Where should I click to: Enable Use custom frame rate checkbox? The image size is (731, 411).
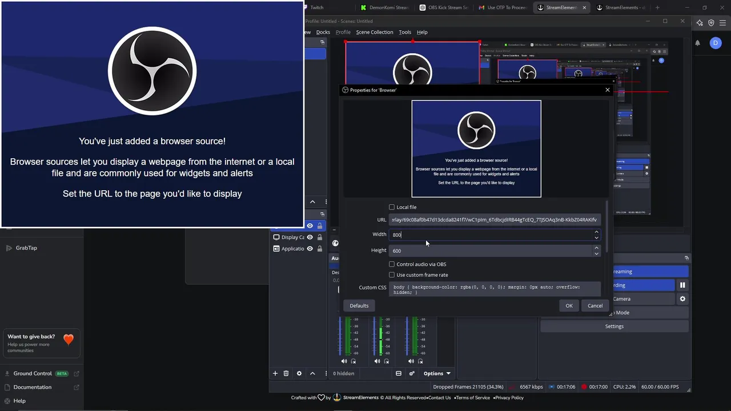tap(392, 275)
